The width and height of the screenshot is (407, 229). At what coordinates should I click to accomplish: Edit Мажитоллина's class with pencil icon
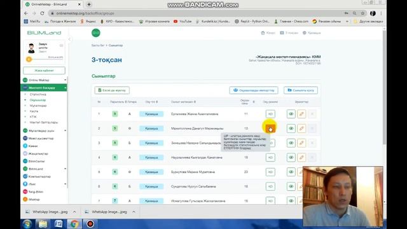[x=301, y=128]
